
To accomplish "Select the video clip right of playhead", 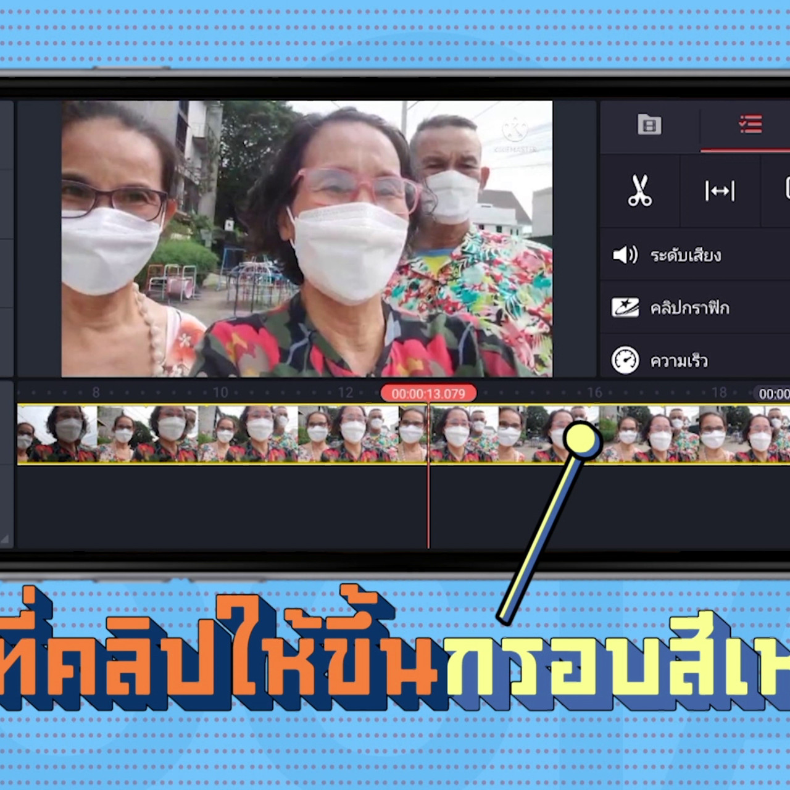I will [610, 434].
